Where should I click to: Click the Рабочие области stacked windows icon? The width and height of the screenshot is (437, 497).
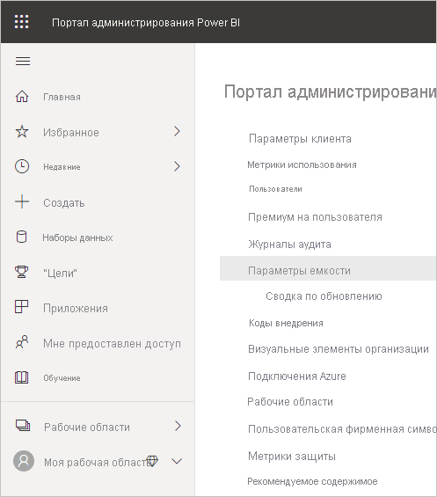point(23,426)
